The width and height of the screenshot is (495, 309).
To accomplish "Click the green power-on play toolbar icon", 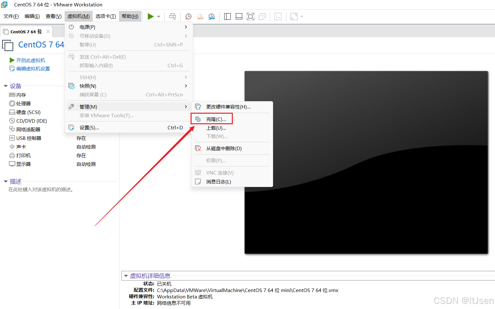I will (151, 16).
